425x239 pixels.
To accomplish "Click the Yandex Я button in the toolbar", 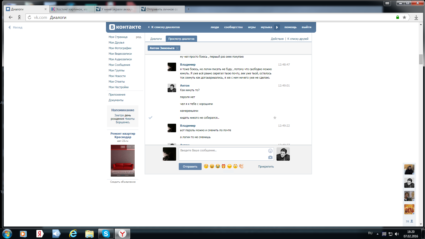I will [19, 17].
